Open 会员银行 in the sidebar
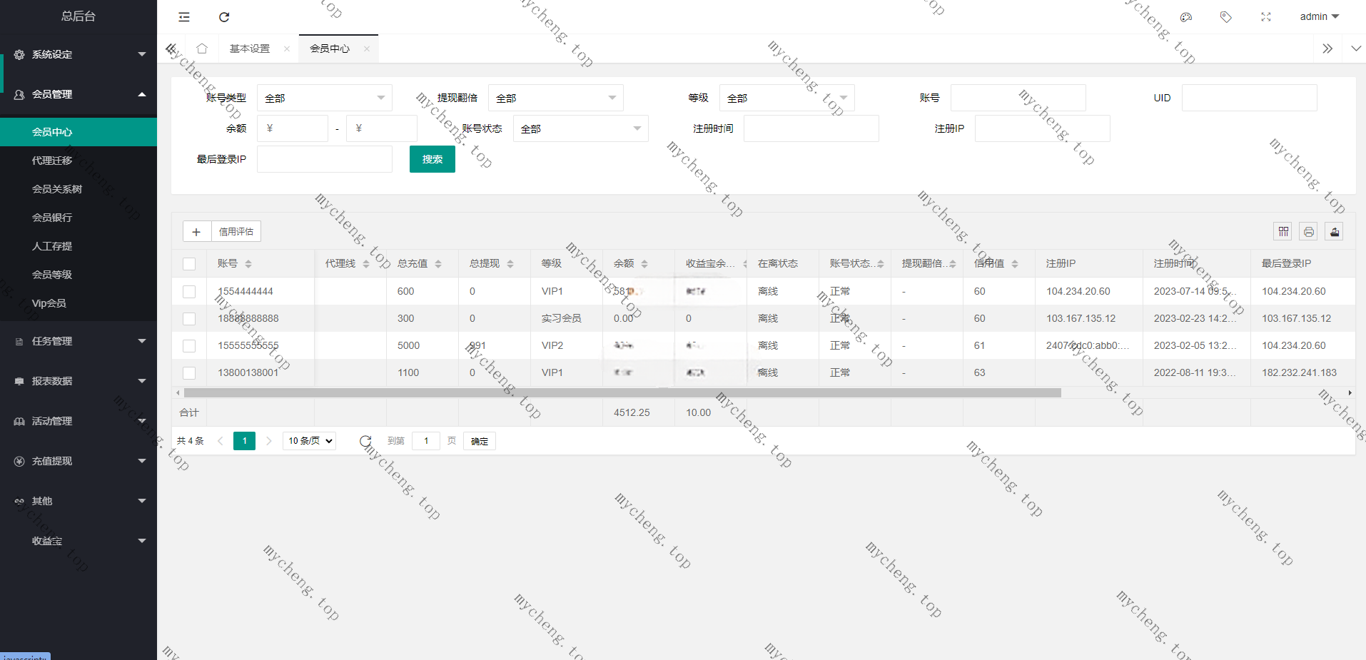The width and height of the screenshot is (1366, 660). [x=79, y=218]
